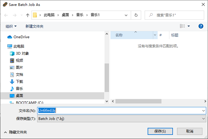Screen dimensions: 208x139
Task: Click the 文件名 input containing Untitled.bj
Action: click(x=119, y=110)
